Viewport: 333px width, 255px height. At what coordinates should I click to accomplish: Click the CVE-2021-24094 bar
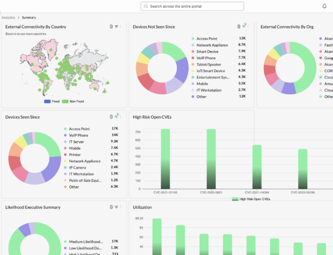(257, 167)
